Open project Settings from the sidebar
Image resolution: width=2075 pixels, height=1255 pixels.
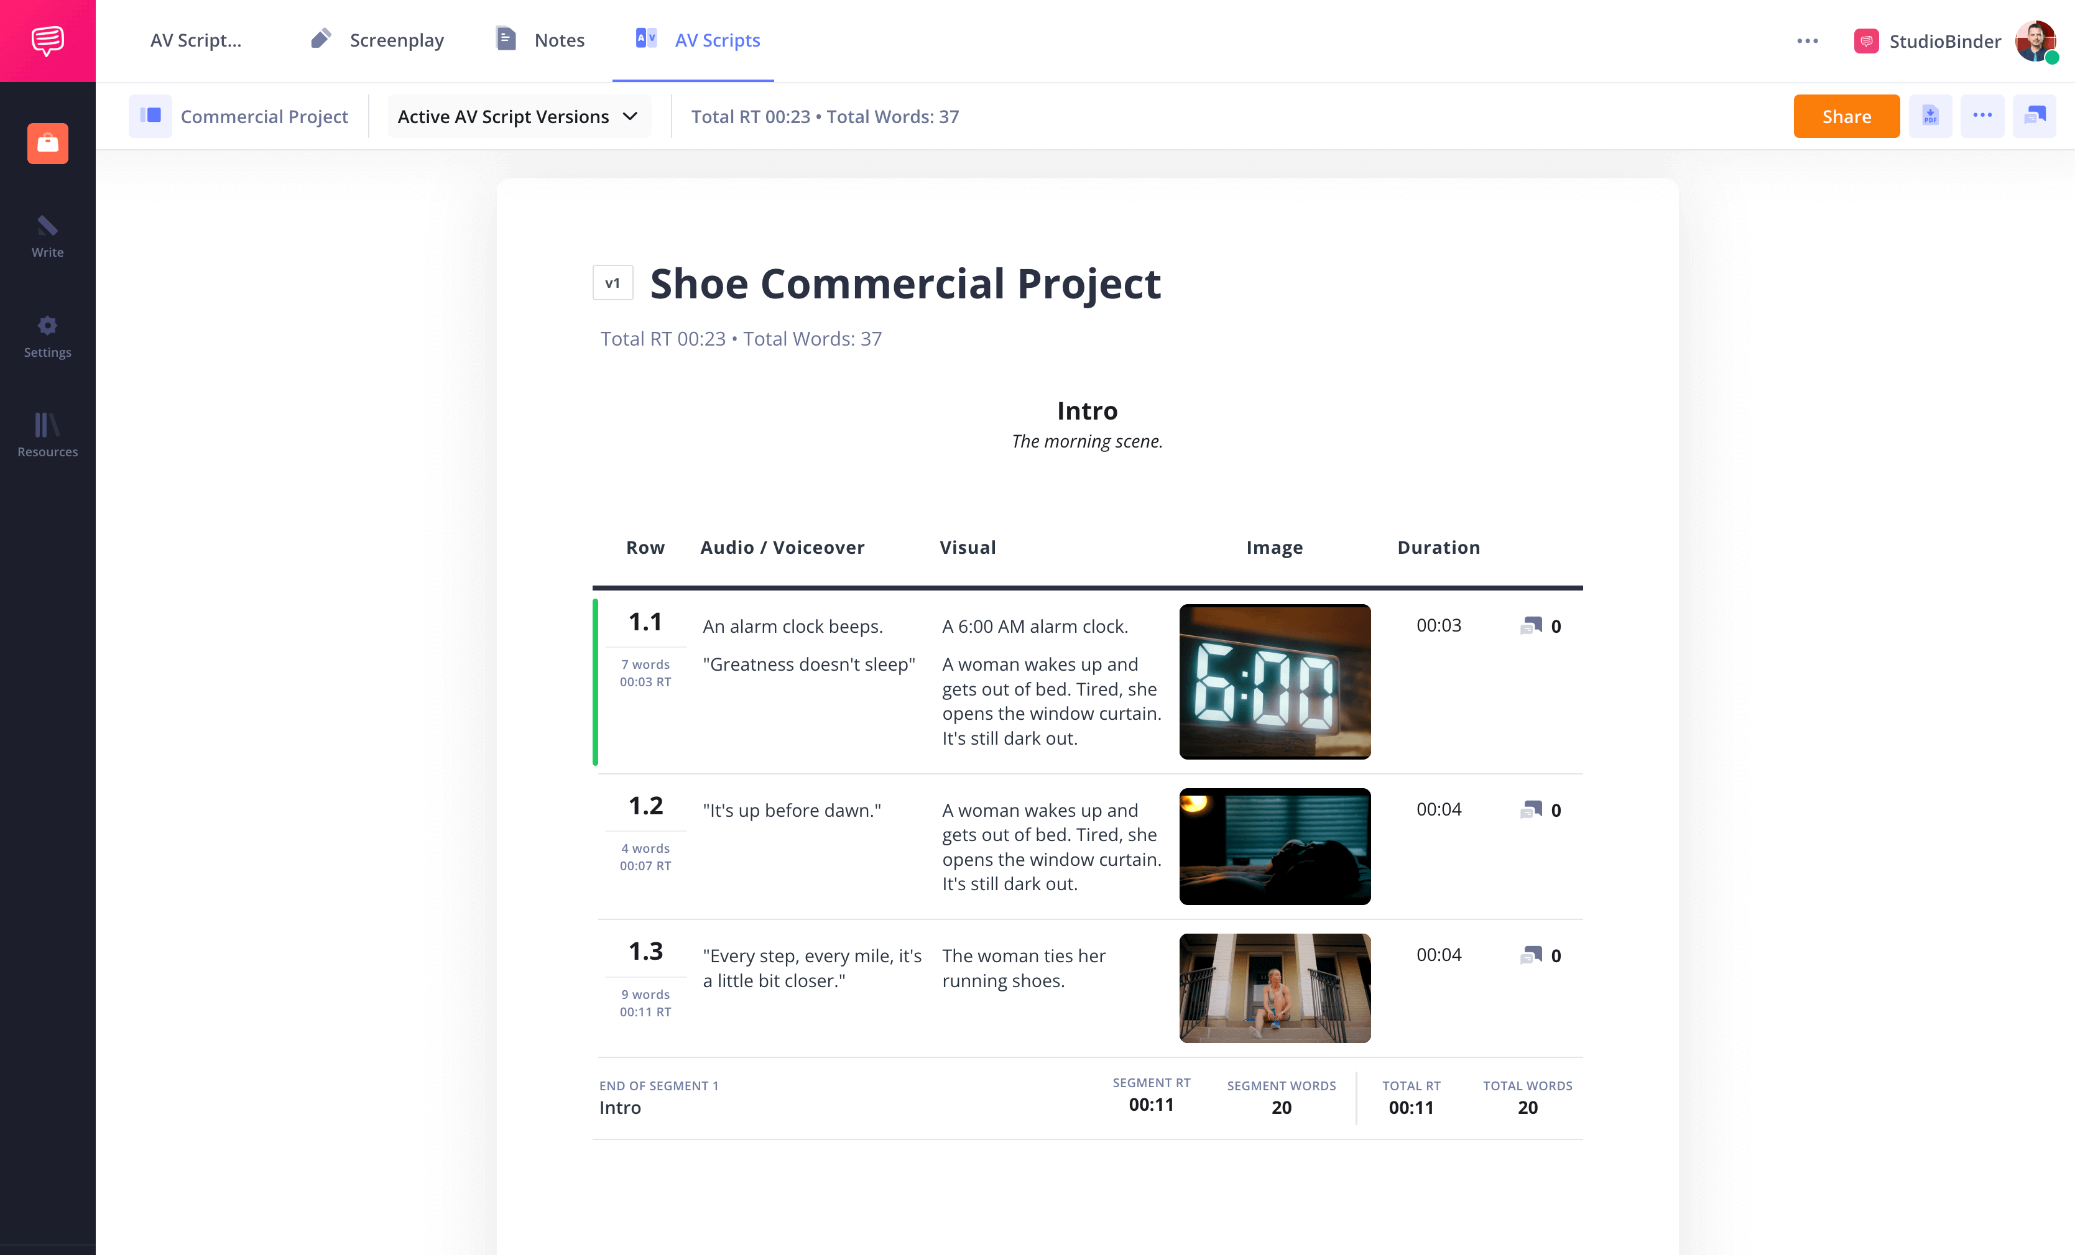(x=47, y=335)
